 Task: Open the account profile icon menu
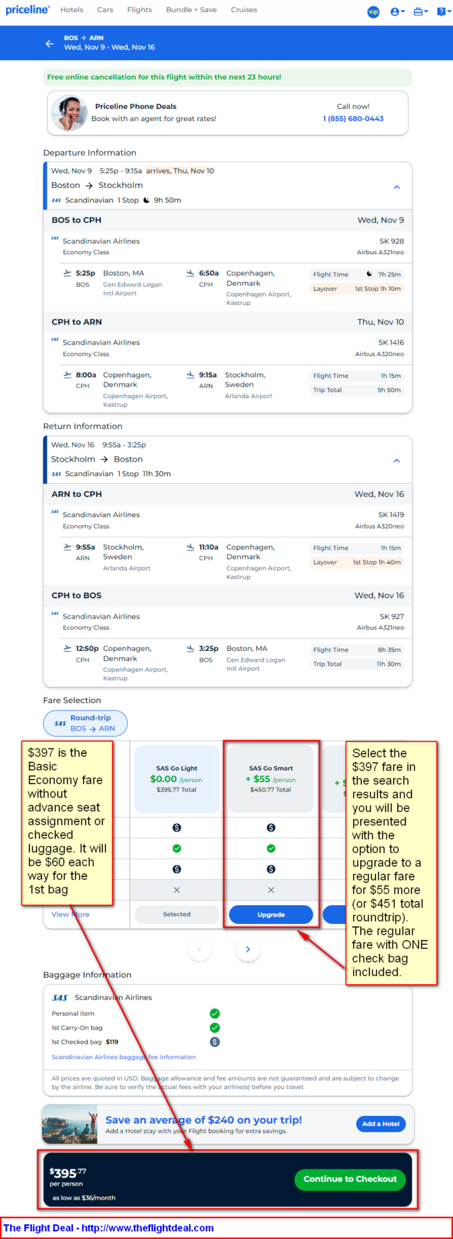click(398, 11)
